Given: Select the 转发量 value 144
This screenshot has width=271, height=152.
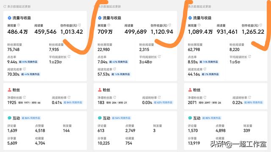Looking at the screenshot, I should pos(66,130).
